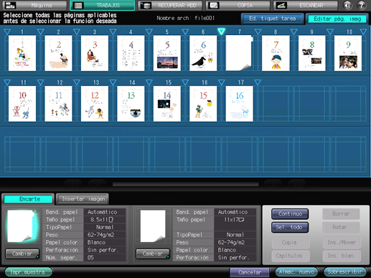
Task: Select the page 6 crow thumbnail
Action: [203, 53]
